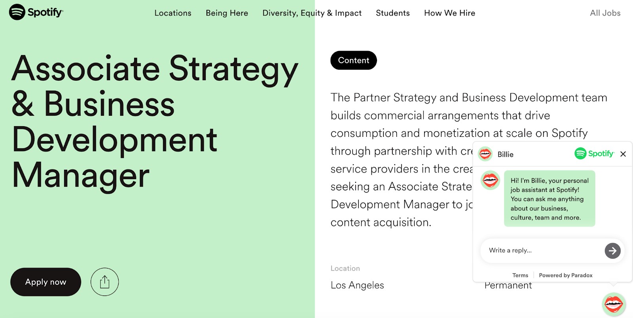Click the Spotify logo inside the chat widget
Screen dimensions: 633x318
tap(594, 153)
